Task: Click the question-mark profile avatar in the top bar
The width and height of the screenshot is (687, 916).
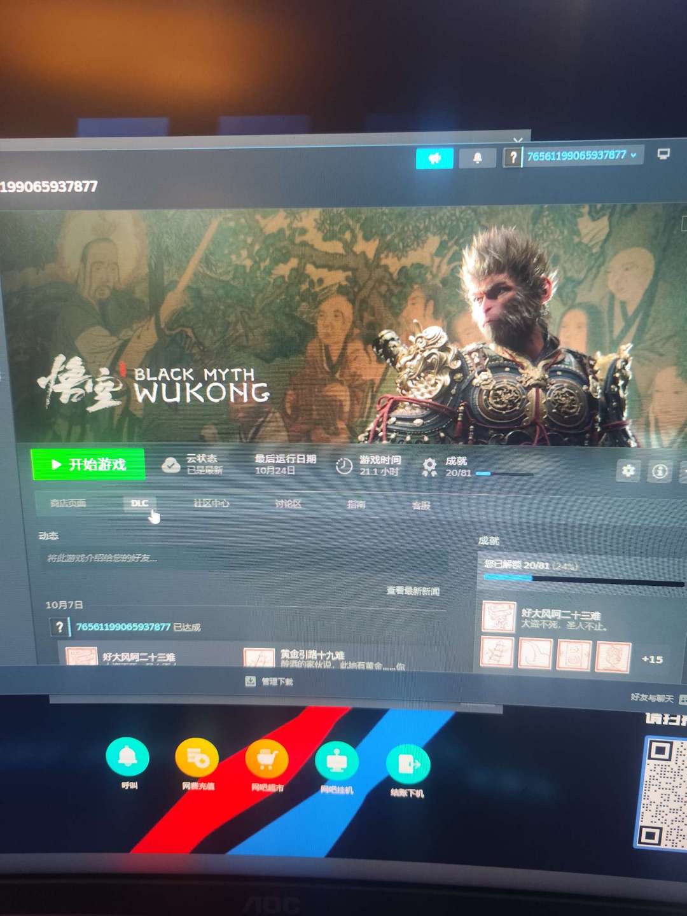Action: pos(512,156)
